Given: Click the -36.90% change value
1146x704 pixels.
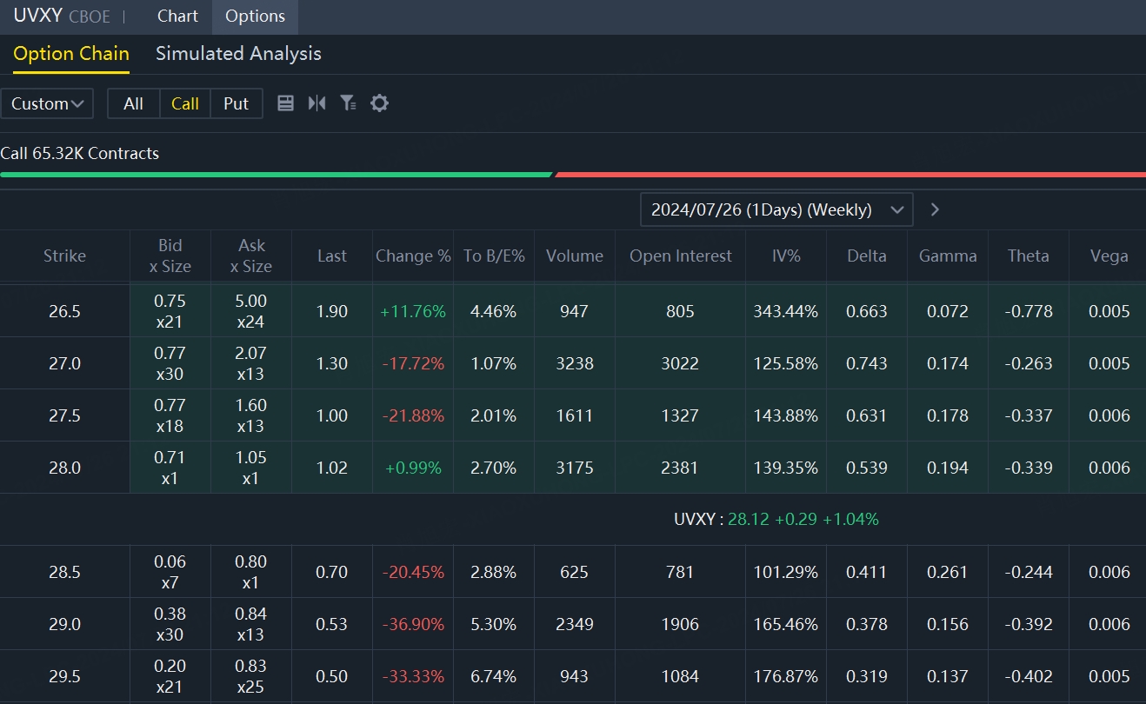Looking at the screenshot, I should 413,624.
